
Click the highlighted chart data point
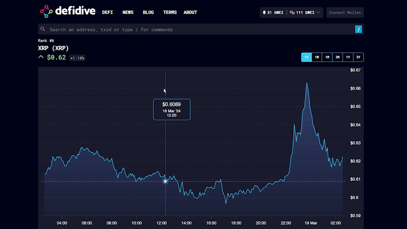165,181
